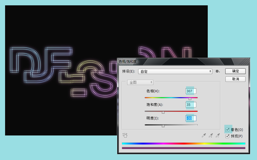
Task: Click the on-image adjustment hand tool
Action: [x=125, y=135]
